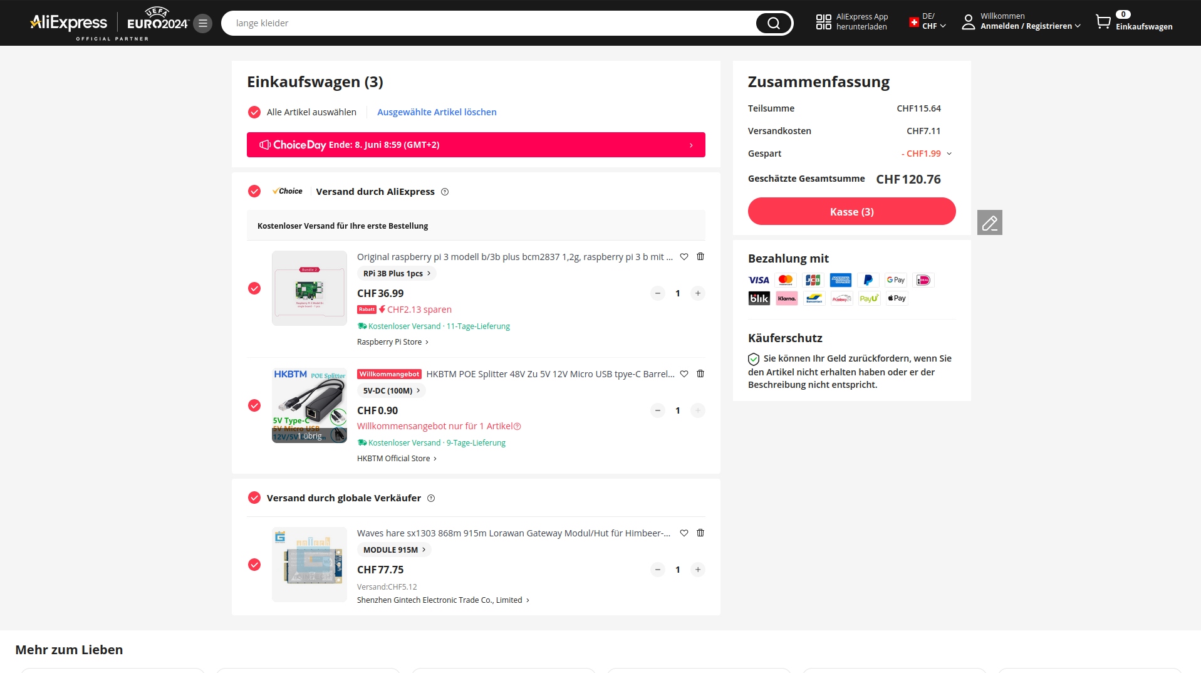This screenshot has width=1201, height=673.
Task: Open the ChoiceDay promotion banner
Action: point(476,145)
